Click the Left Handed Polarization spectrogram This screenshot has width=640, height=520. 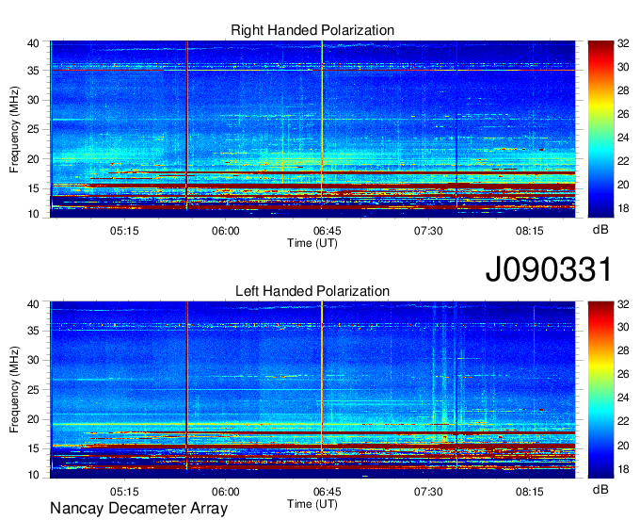pos(312,390)
